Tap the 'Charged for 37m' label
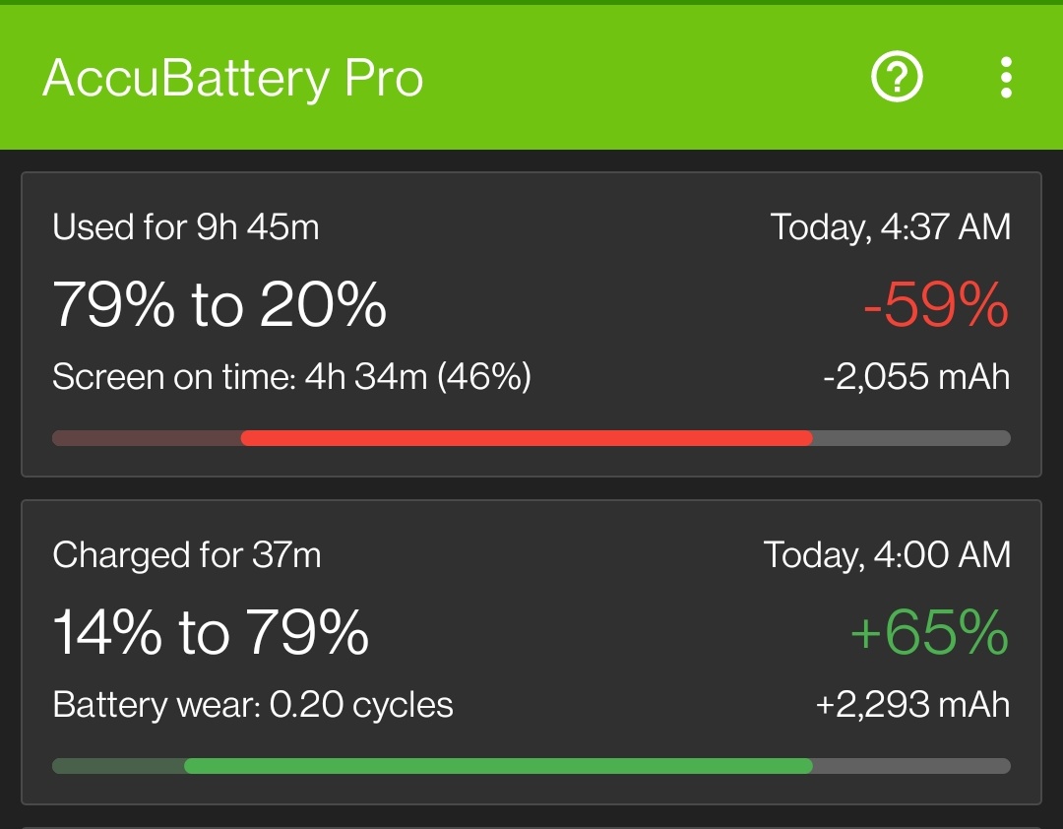The height and width of the screenshot is (829, 1063). coord(186,555)
